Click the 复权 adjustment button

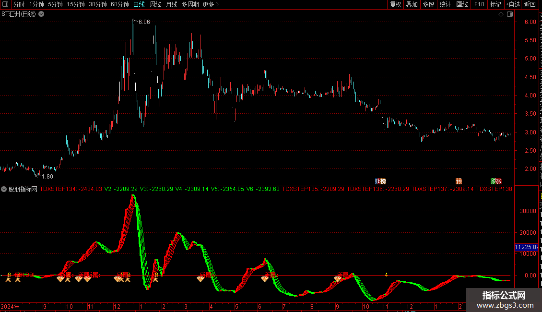point(395,4)
